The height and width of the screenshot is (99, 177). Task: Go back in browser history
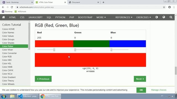3,7
